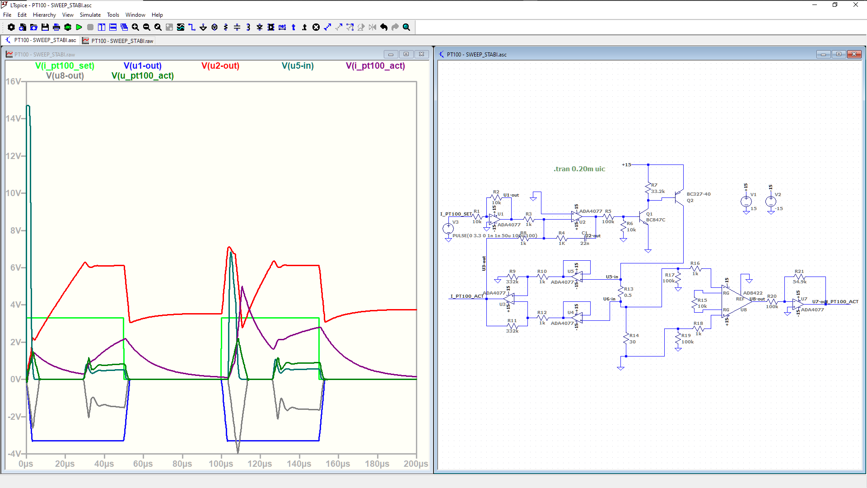Select the Net Name label tool

282,27
